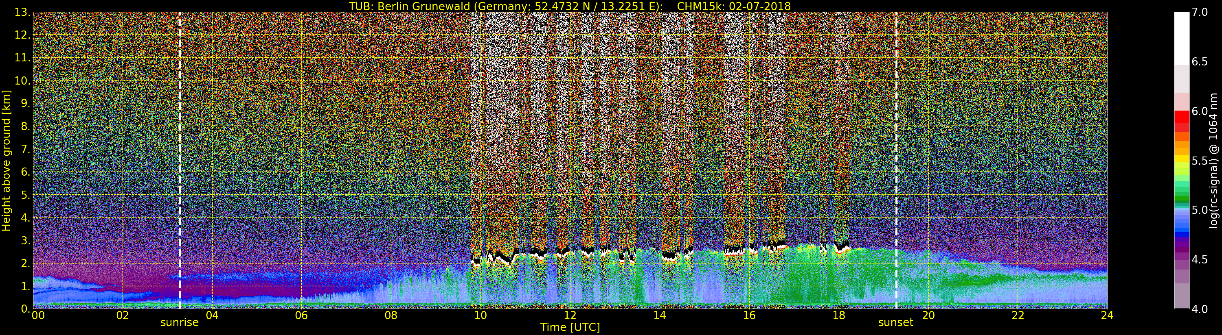Click the 'Time [UTC]' axis label
1222x335 pixels.
click(x=570, y=327)
